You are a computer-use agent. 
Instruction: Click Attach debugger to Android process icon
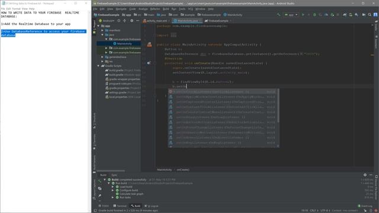click(x=332, y=15)
